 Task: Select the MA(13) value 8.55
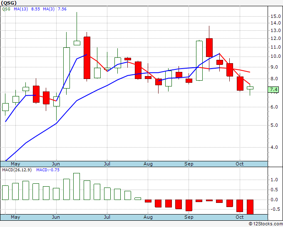click(x=35, y=9)
